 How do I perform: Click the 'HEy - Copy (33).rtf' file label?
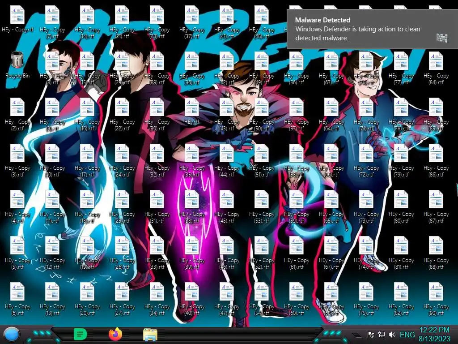pyautogui.click(x=157, y=263)
